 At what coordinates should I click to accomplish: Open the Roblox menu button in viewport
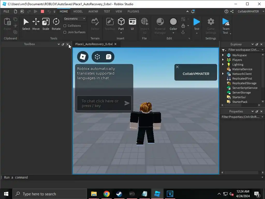[x=83, y=57]
